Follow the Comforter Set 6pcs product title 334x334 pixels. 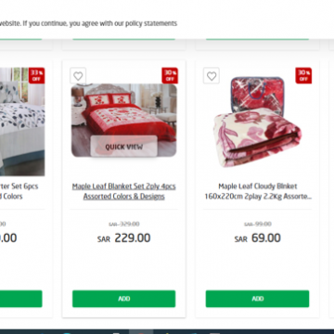(x=19, y=191)
